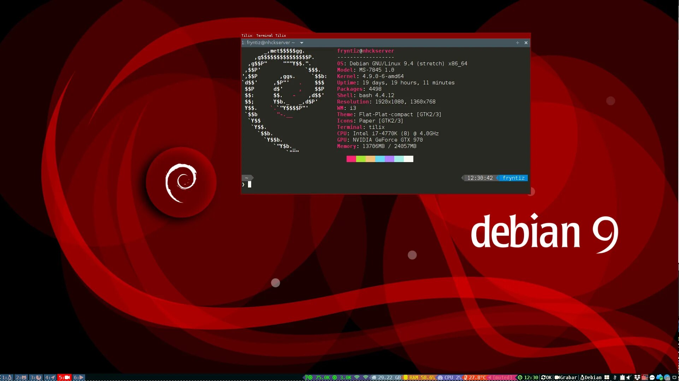Click the second Wi-Fi status icon
The image size is (679, 381).
pos(366,377)
